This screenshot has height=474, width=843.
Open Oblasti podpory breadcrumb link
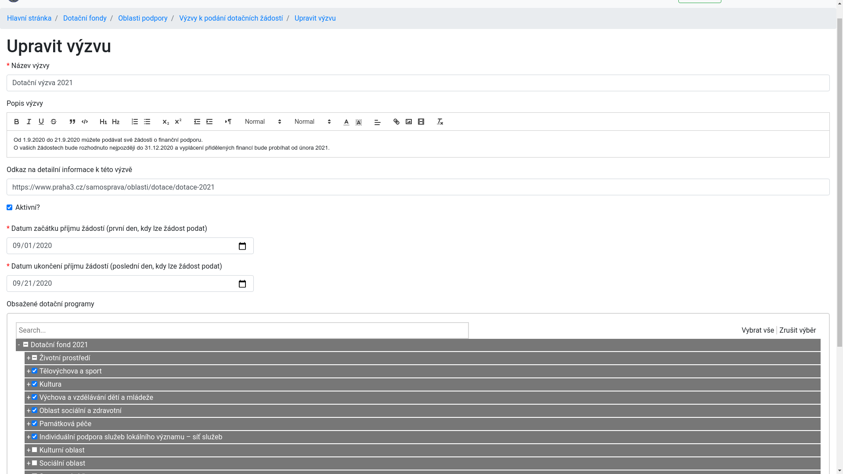(143, 18)
